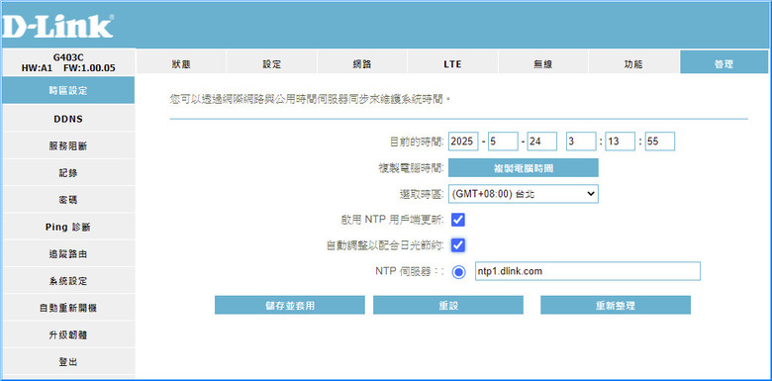Select the NTP 伺服器 radio button

point(459,272)
